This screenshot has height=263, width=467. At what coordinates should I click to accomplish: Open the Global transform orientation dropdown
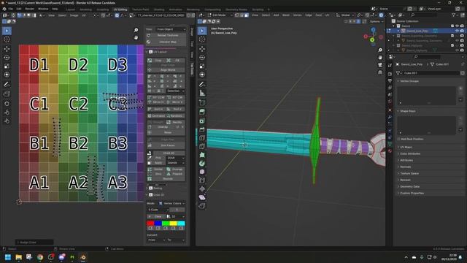345,15
